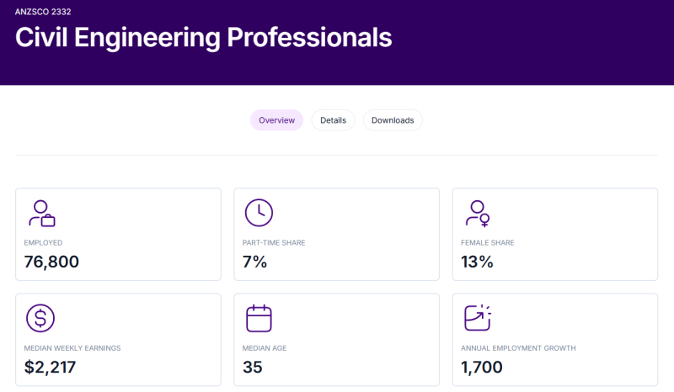Image resolution: width=674 pixels, height=392 pixels.
Task: Click the 76,800 employed figure
Action: [51, 262]
